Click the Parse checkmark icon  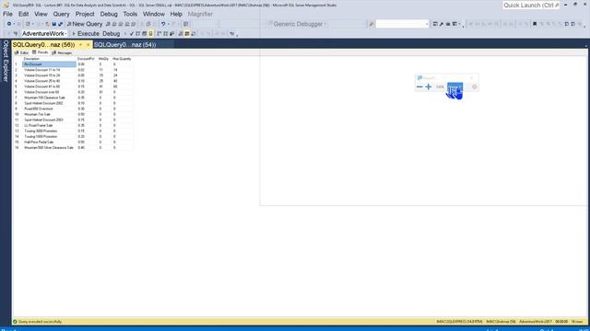click(131, 34)
